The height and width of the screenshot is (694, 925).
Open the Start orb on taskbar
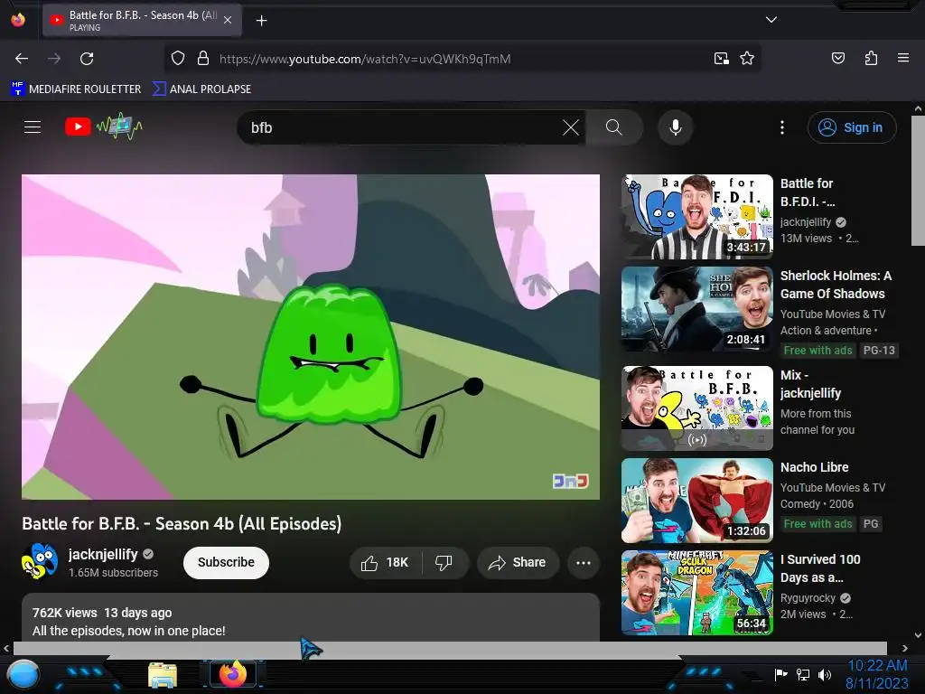[x=23, y=675]
